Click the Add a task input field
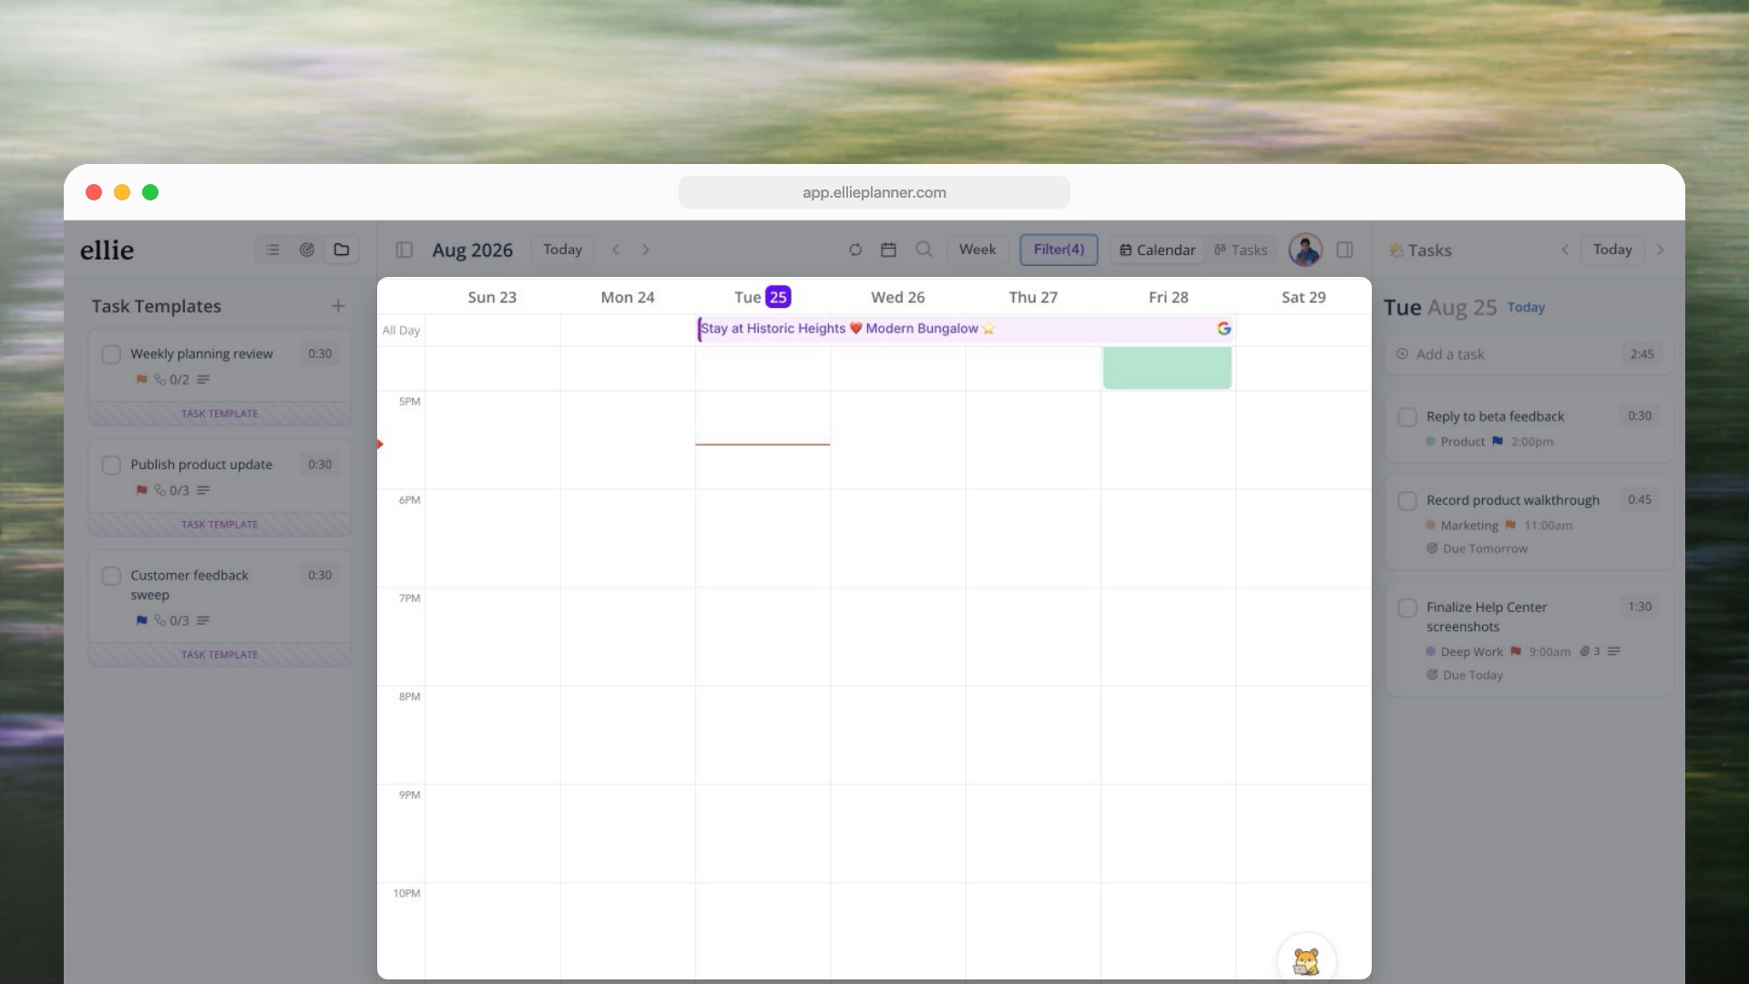Image resolution: width=1749 pixels, height=984 pixels. [x=1529, y=354]
